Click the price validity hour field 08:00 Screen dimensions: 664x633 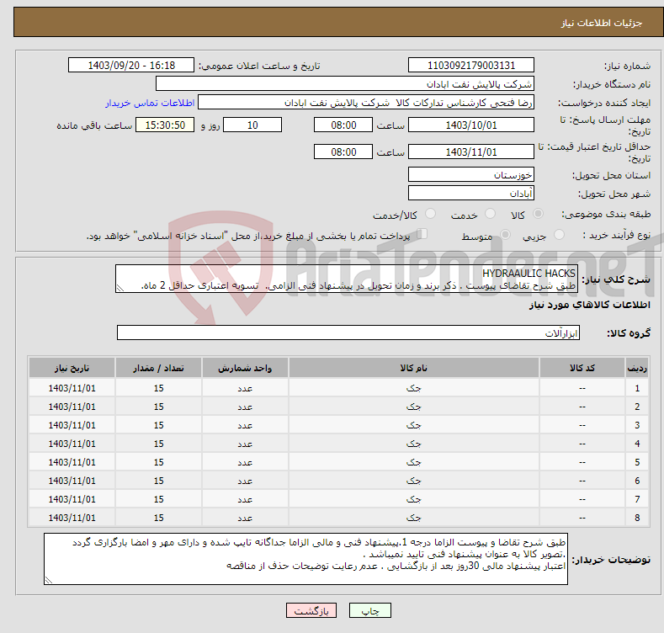(343, 152)
